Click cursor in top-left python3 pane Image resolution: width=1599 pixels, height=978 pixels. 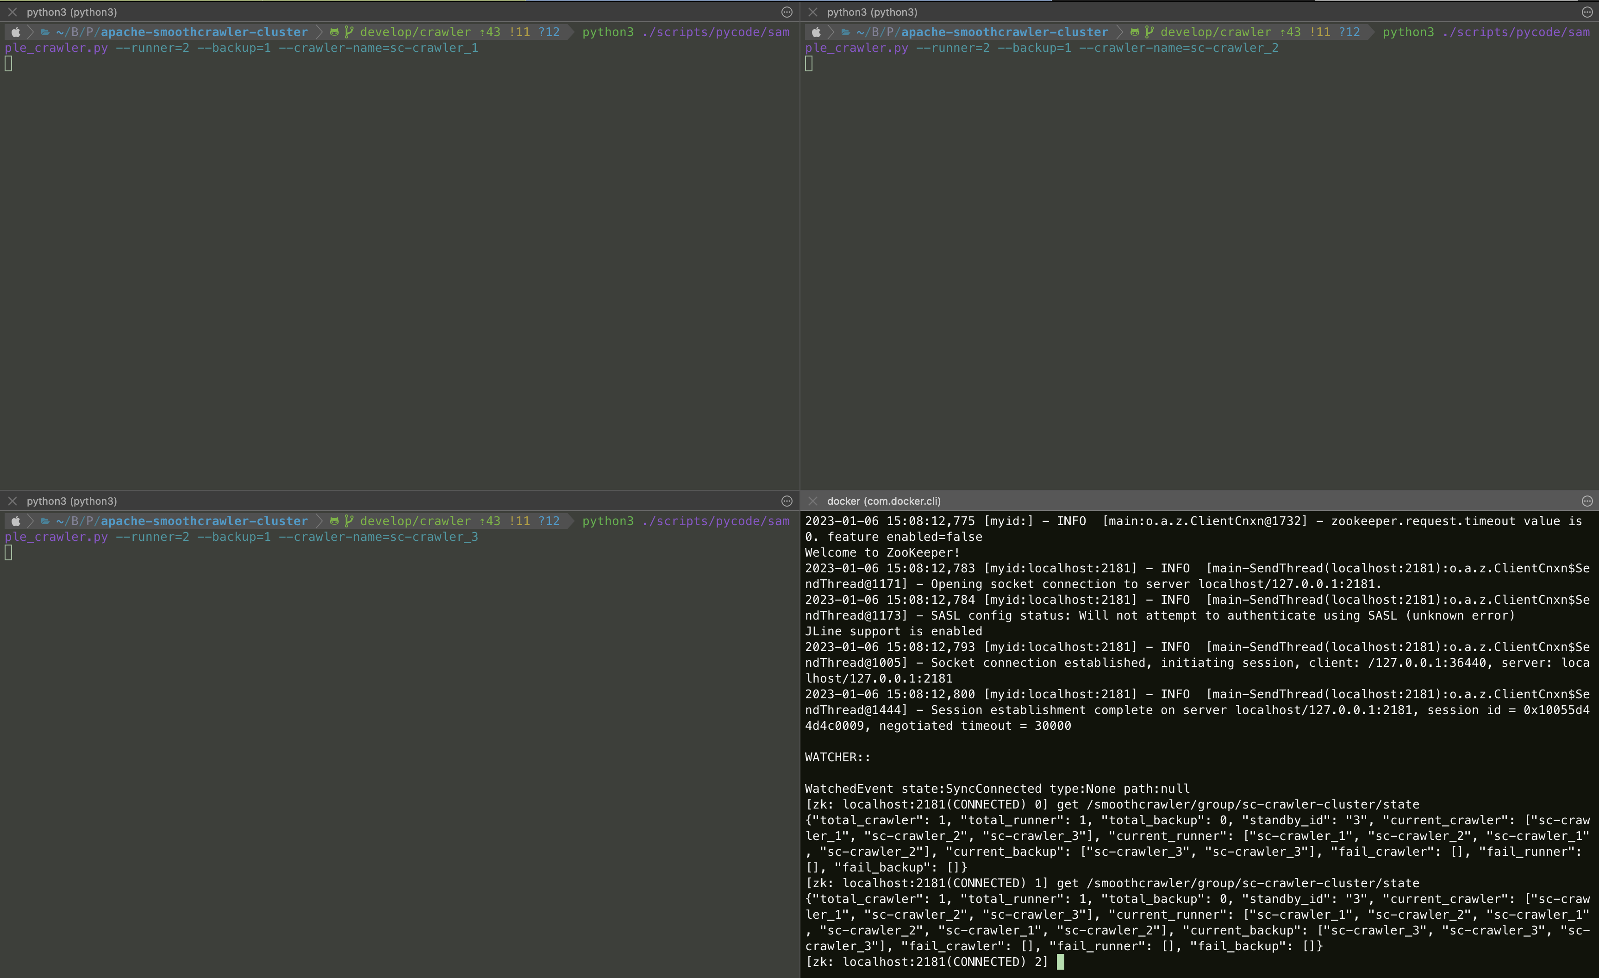tap(8, 63)
